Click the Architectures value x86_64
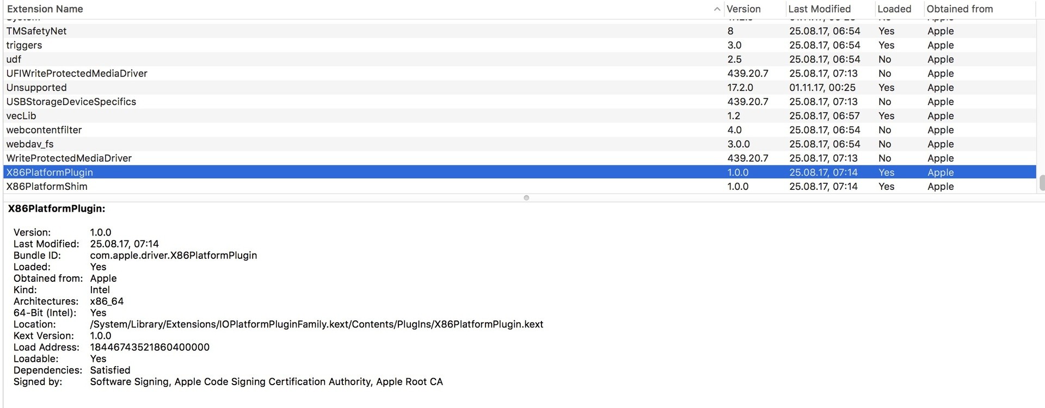This screenshot has width=1045, height=408. click(107, 301)
